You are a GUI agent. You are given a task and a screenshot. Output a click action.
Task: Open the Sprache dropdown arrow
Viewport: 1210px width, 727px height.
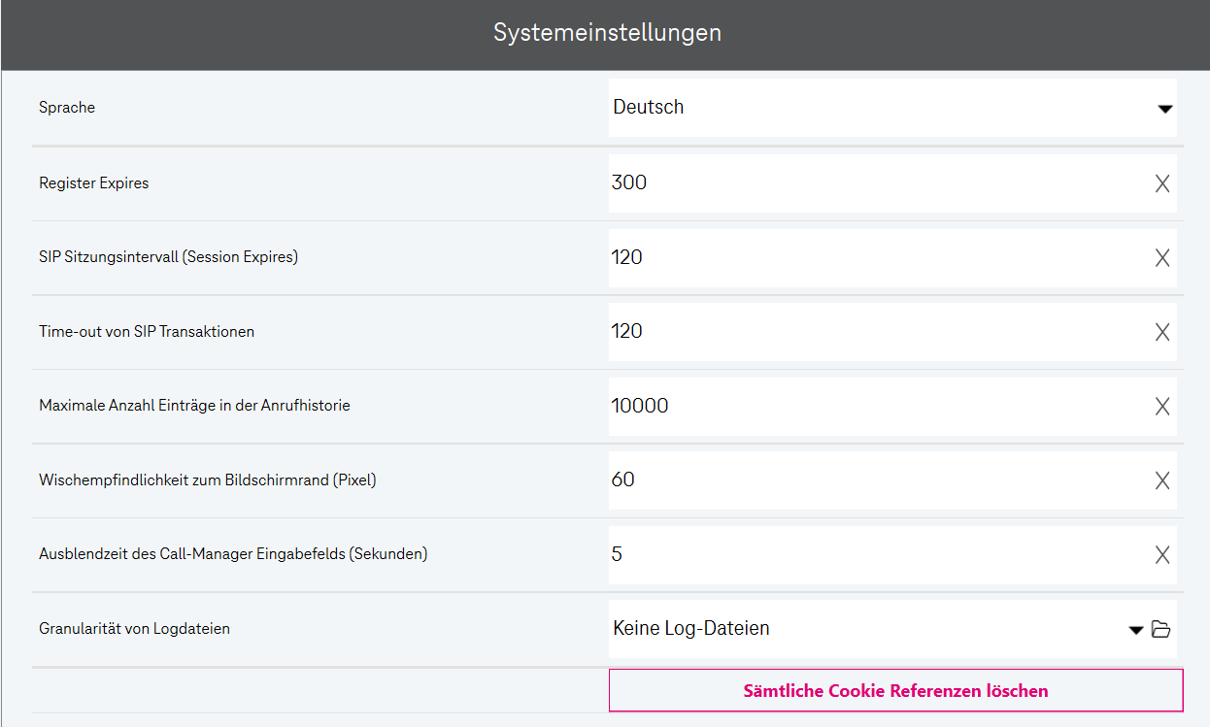pos(1165,109)
